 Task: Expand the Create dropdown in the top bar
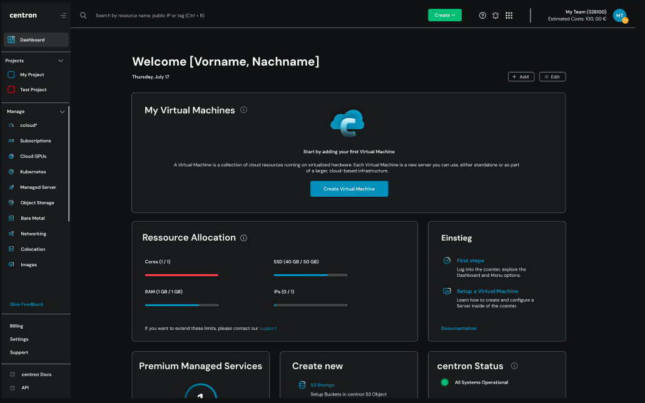pos(444,14)
